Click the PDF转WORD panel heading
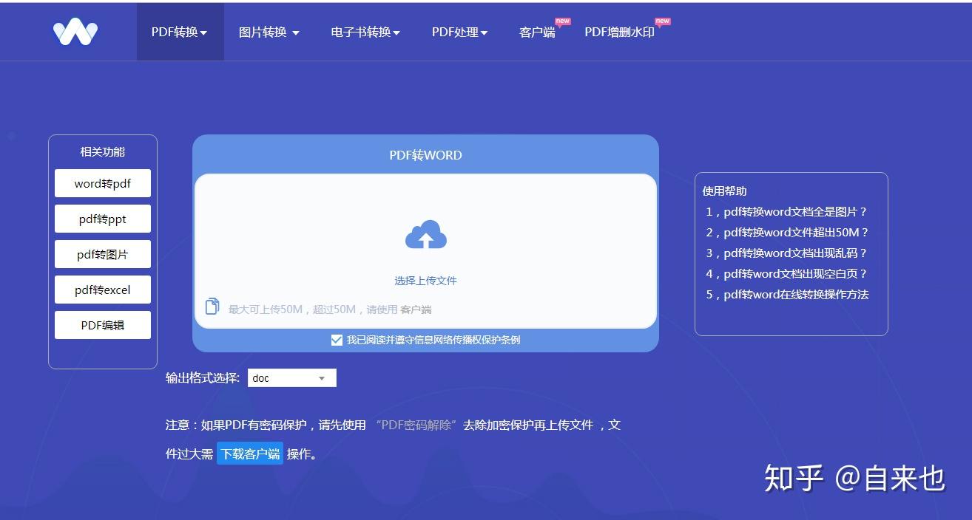Image resolution: width=972 pixels, height=520 pixels. pyautogui.click(x=425, y=155)
